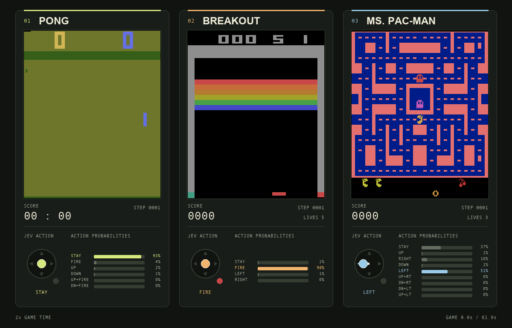Click the Ms. Pac-Man STAY probability bar
Viewport: 512px width, 328px height.
point(447,248)
